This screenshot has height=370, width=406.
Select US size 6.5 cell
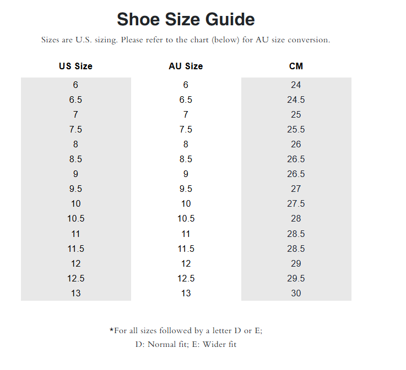75,100
